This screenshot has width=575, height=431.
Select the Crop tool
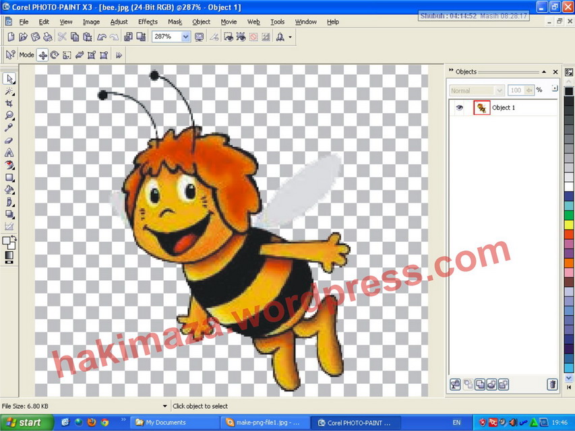(9, 104)
